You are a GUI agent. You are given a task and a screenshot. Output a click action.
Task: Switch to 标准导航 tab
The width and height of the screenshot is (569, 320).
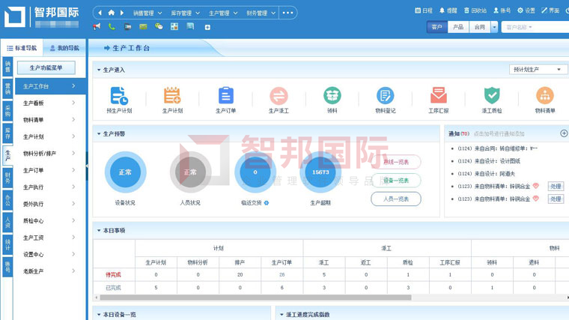22,48
